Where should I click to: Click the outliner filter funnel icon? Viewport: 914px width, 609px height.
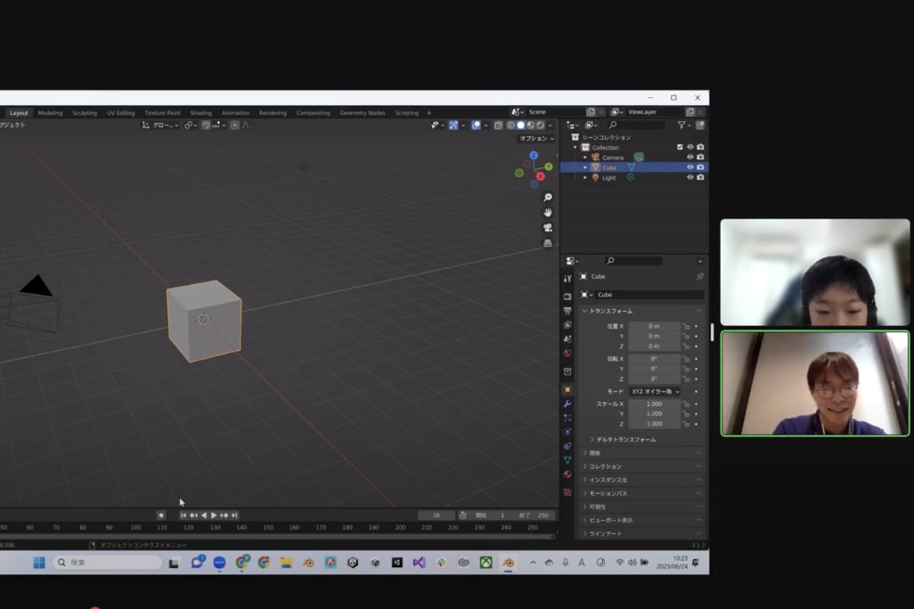[681, 126]
